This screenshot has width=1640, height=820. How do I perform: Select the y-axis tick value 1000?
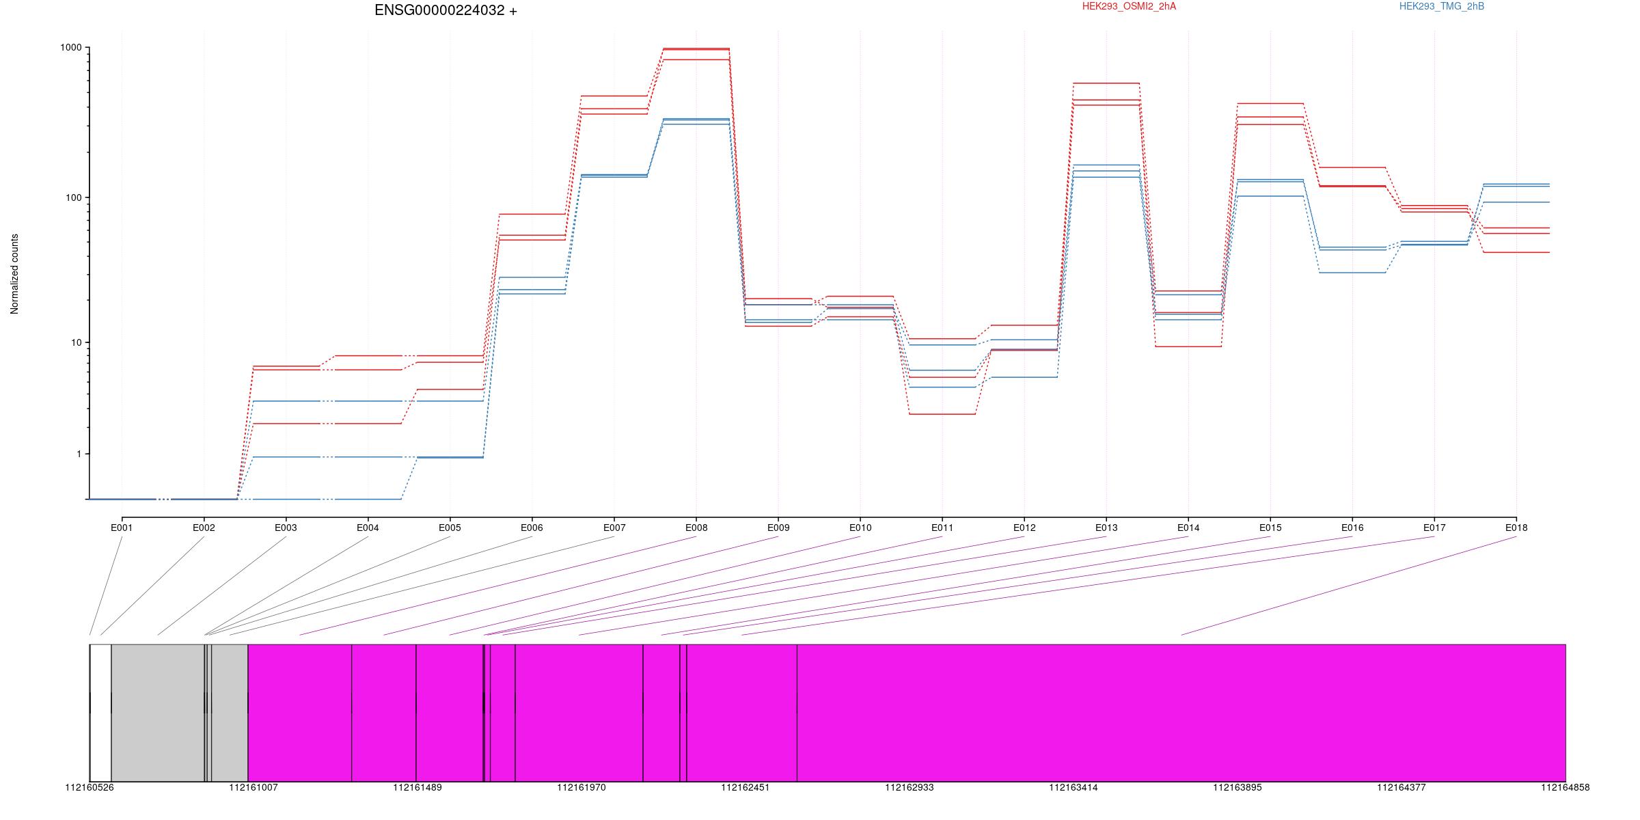[71, 47]
